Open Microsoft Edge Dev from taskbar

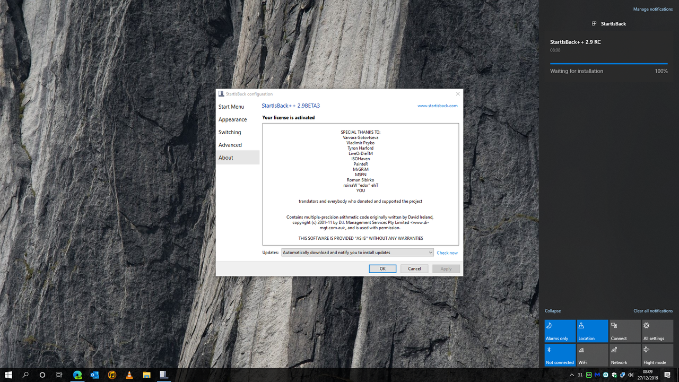(77, 375)
